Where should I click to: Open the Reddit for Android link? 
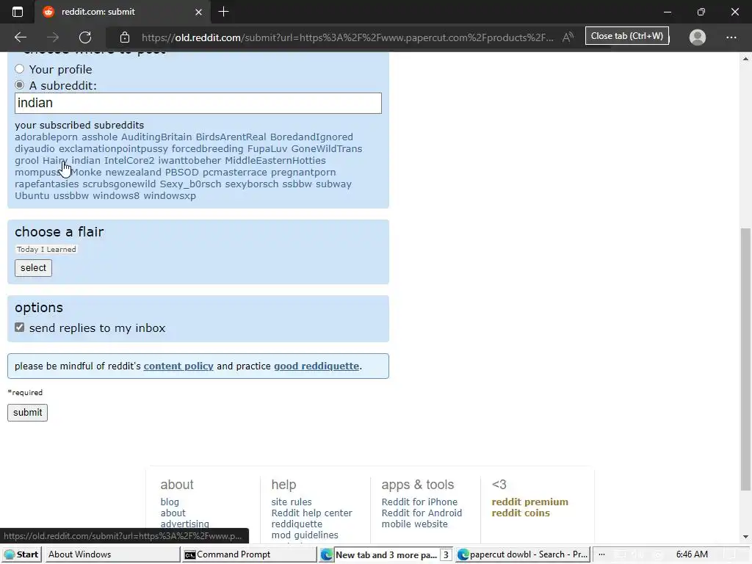tap(422, 513)
